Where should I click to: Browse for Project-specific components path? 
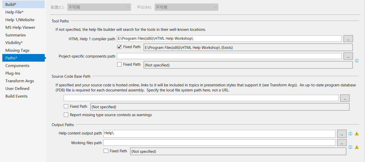[348, 56]
